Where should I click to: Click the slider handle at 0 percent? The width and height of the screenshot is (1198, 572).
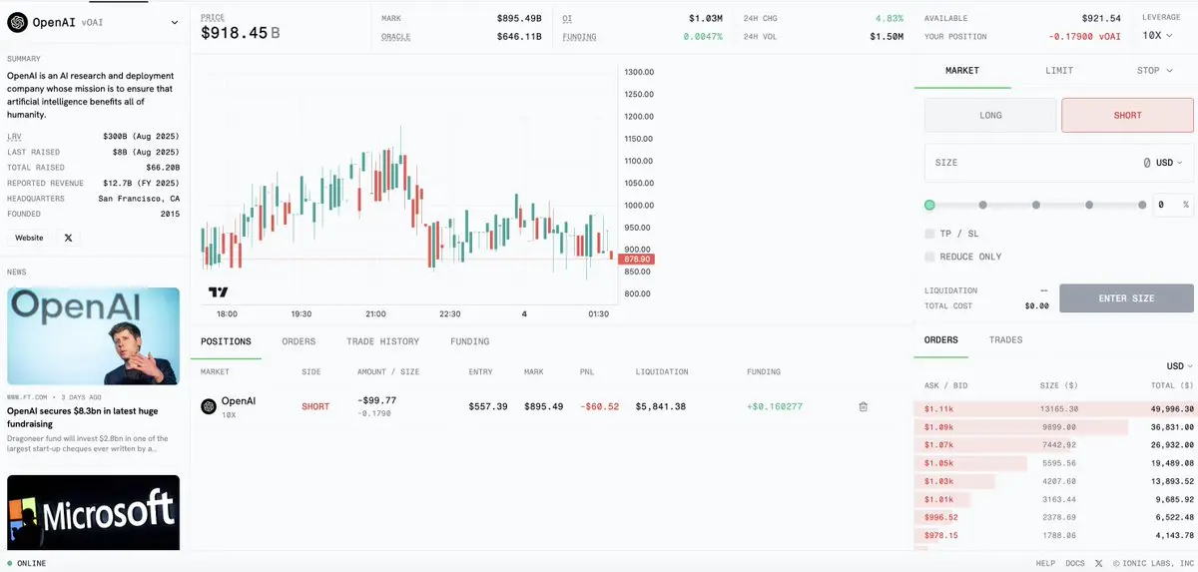pos(929,205)
